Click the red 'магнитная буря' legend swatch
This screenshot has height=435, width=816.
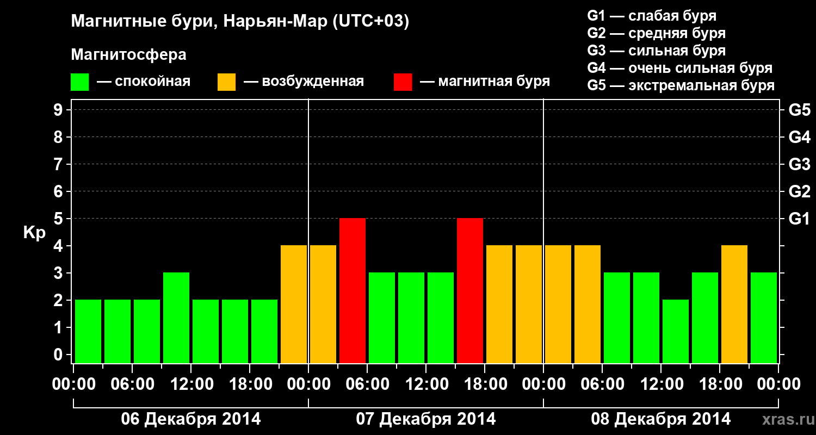pyautogui.click(x=403, y=82)
